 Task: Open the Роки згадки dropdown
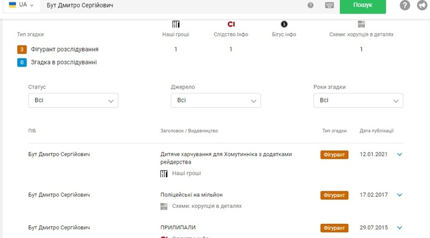point(358,100)
